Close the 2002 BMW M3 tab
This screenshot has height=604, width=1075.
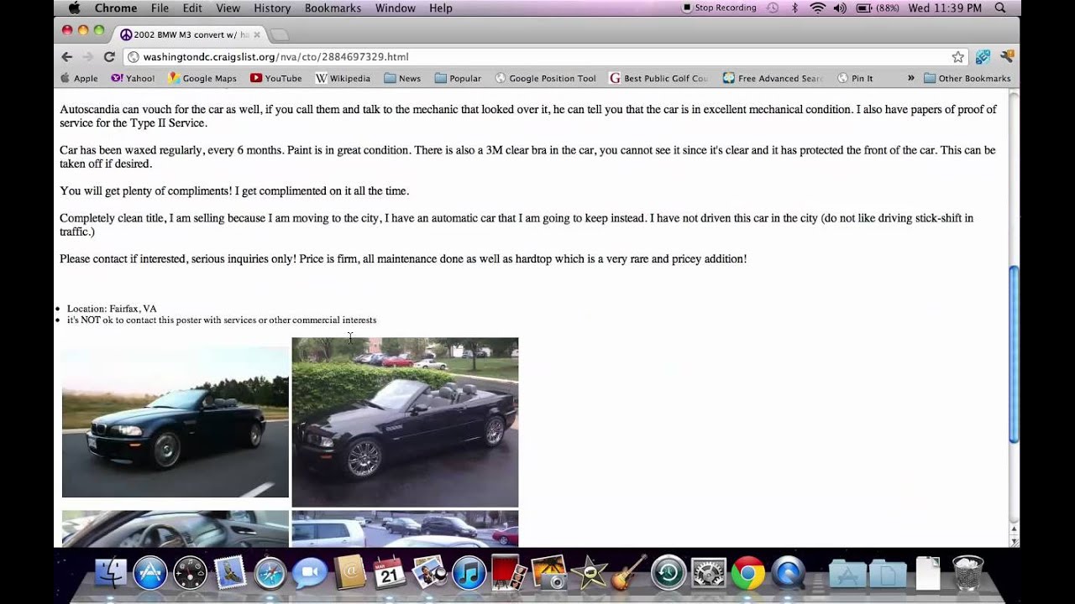256,34
